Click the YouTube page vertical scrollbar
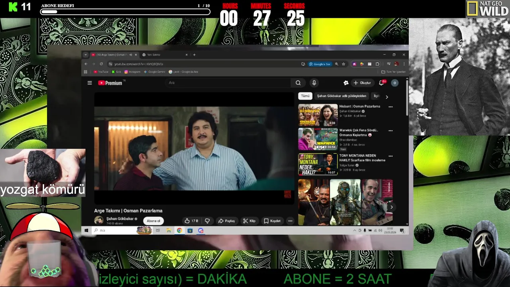 (407, 98)
